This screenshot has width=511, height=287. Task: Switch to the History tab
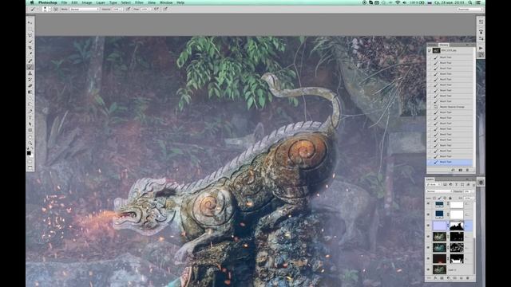tap(444, 45)
